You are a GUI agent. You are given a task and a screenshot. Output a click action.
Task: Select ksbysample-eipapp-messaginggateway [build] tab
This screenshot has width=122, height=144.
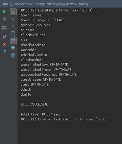click(x=52, y=4)
